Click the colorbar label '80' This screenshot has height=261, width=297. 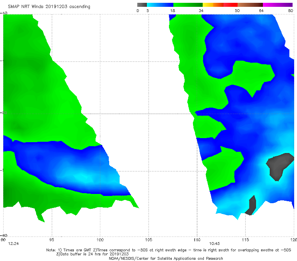[x=291, y=11]
